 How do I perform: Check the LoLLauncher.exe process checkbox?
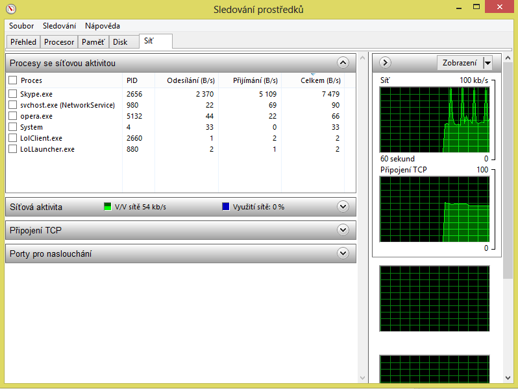tap(12, 149)
